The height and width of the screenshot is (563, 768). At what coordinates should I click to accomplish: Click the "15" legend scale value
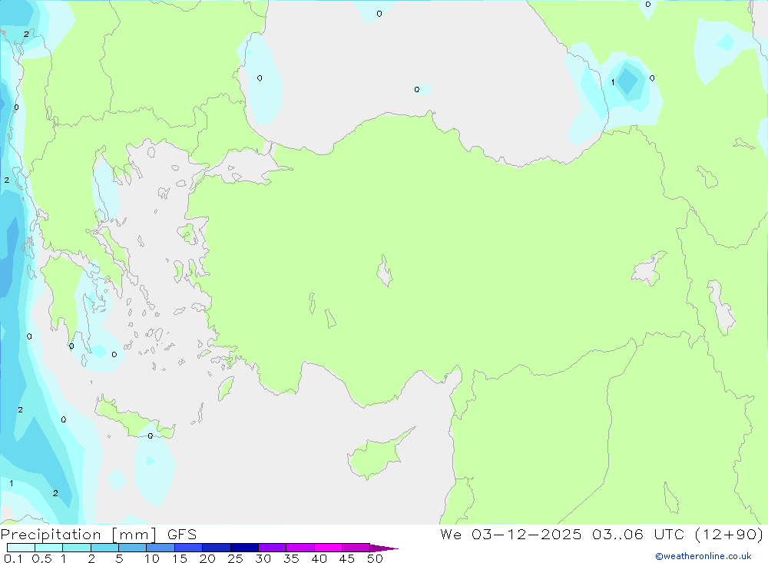[180, 558]
